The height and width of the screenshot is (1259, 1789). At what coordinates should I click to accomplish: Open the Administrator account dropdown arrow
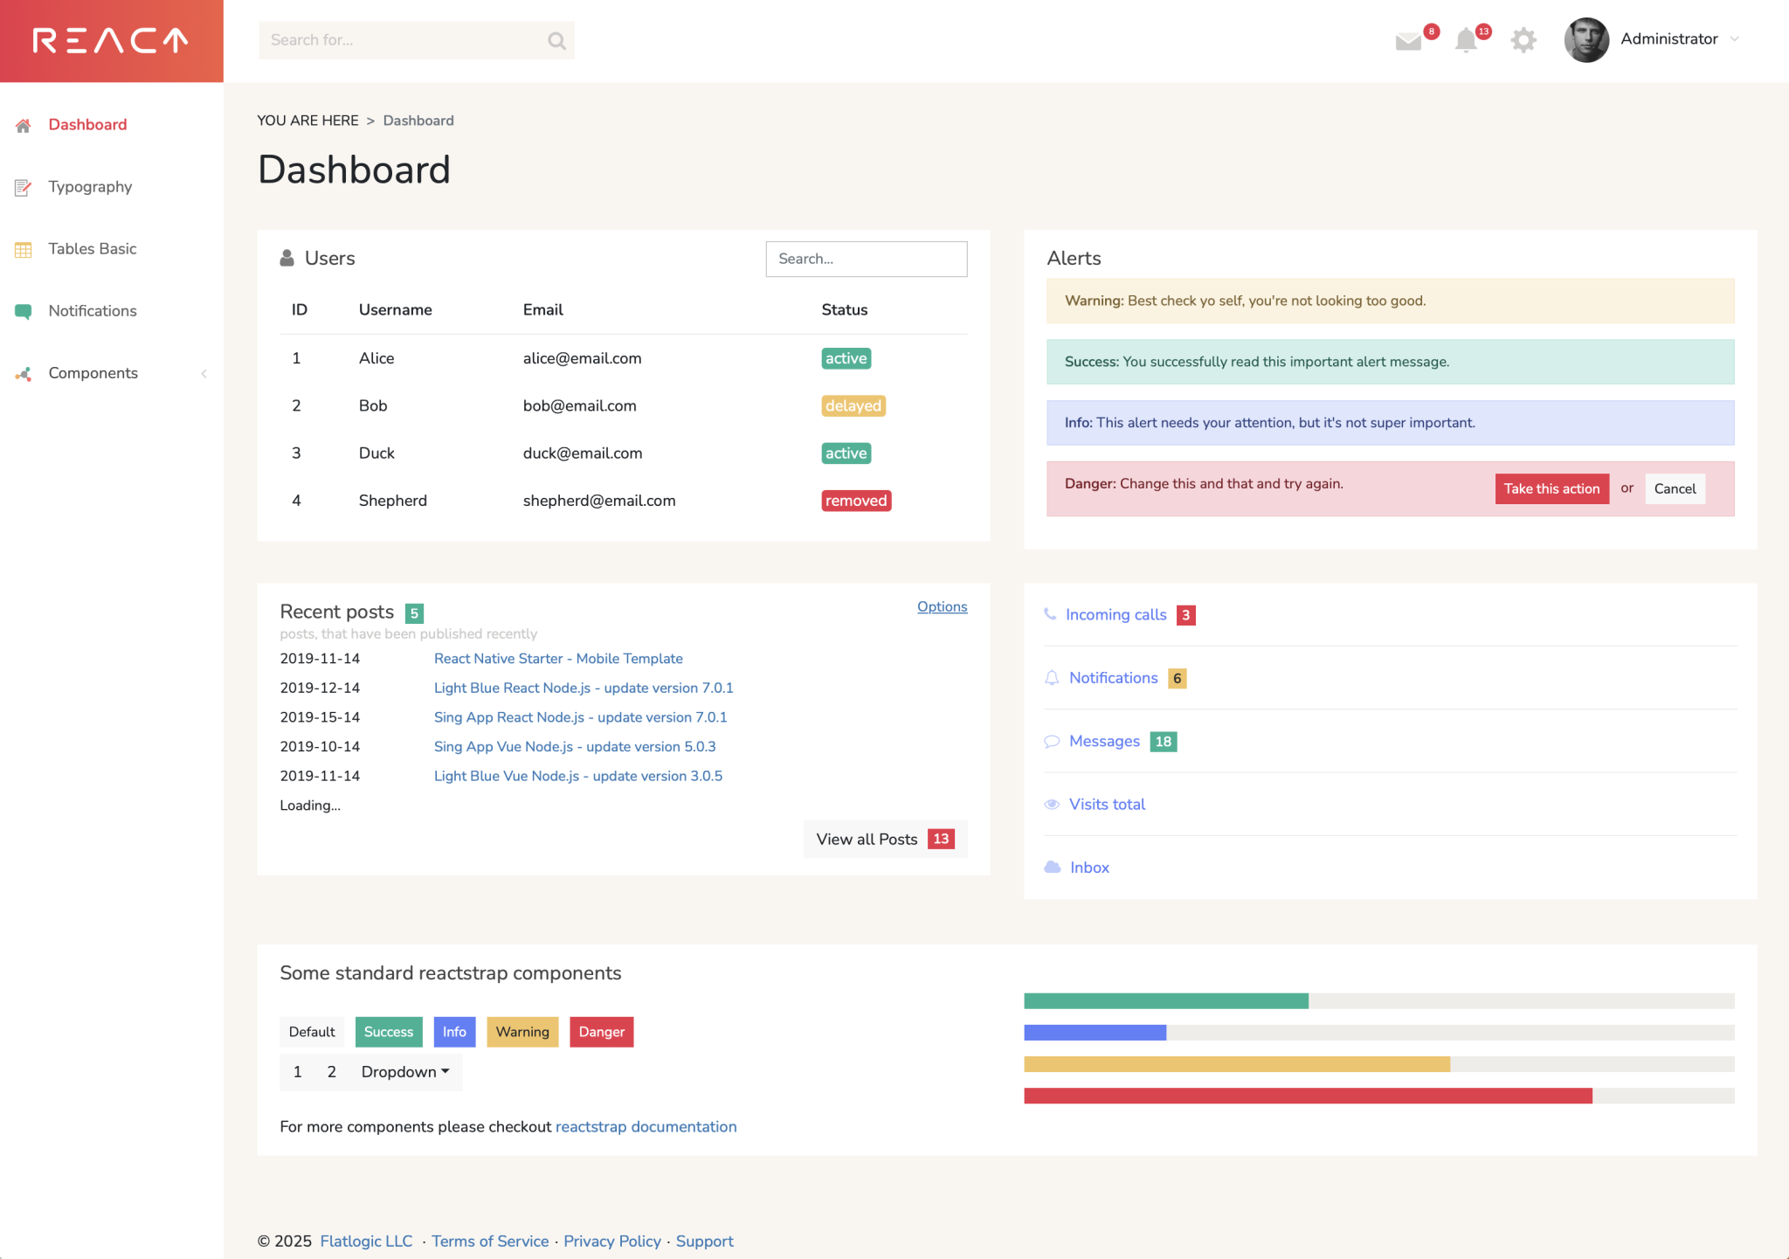tap(1735, 38)
